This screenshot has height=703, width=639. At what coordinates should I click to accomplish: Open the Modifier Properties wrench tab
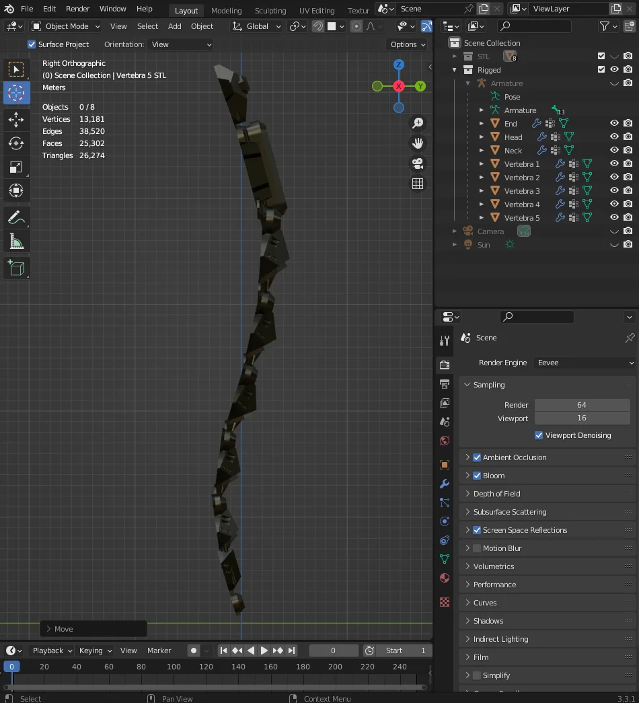[444, 484]
